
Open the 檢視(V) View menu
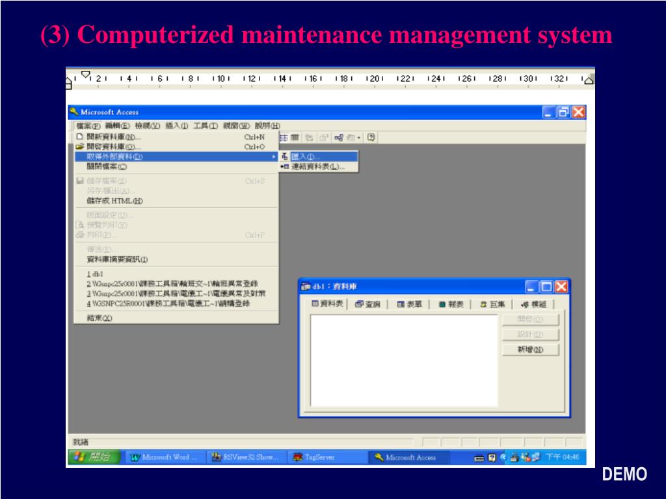(148, 125)
